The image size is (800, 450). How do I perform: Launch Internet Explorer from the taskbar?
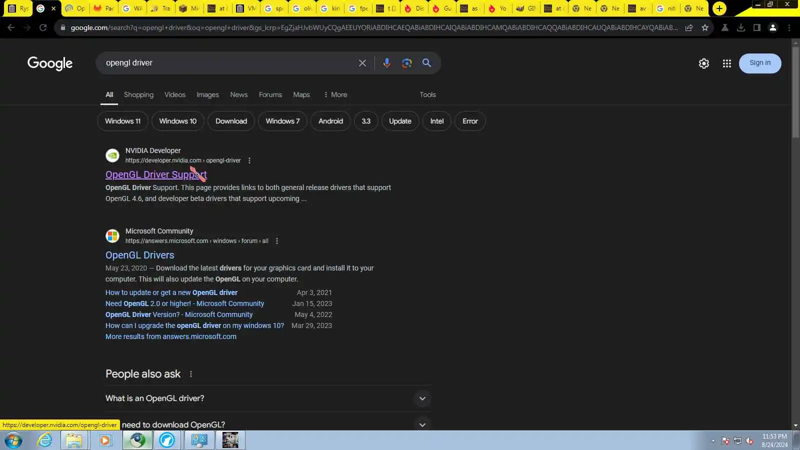point(45,440)
